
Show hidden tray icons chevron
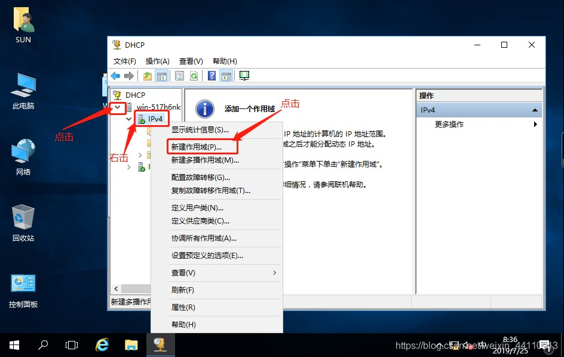coord(440,346)
